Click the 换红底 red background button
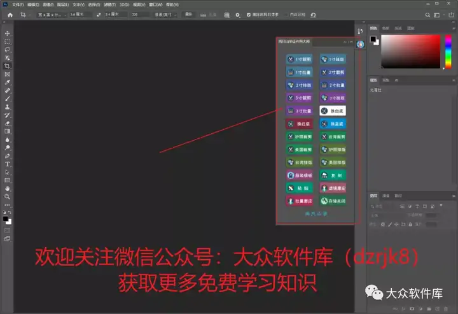This screenshot has height=314, width=458. click(x=300, y=124)
